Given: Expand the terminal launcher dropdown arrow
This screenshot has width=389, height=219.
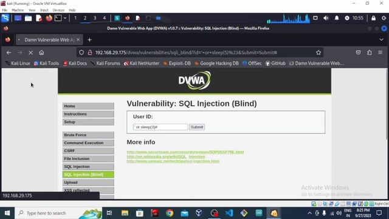Looking at the screenshot, I should [x=65, y=18].
